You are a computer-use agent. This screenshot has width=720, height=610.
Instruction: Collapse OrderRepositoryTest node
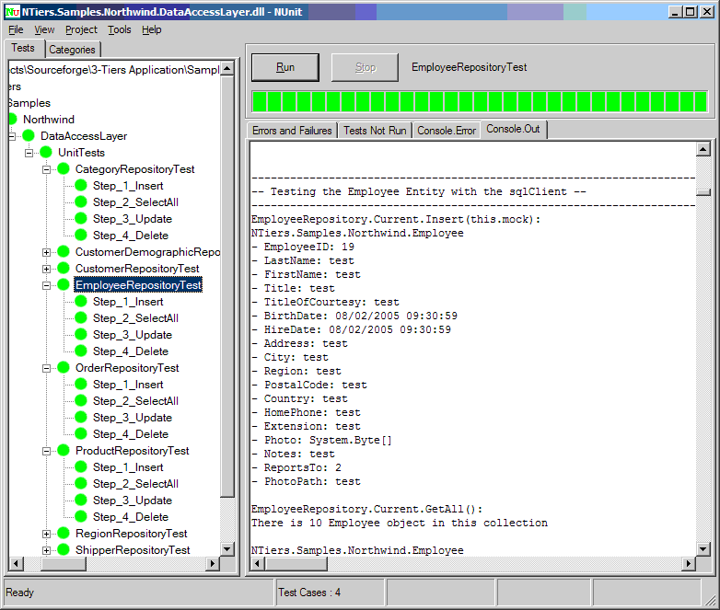point(46,368)
